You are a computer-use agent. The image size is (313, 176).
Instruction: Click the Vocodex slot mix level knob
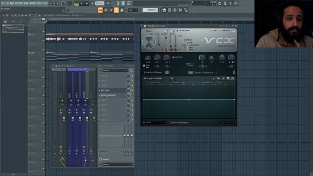tap(129, 90)
